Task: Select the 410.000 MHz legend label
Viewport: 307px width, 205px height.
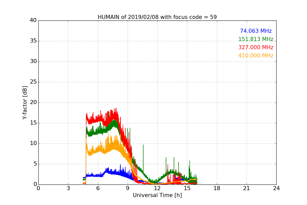Action: pyautogui.click(x=256, y=56)
